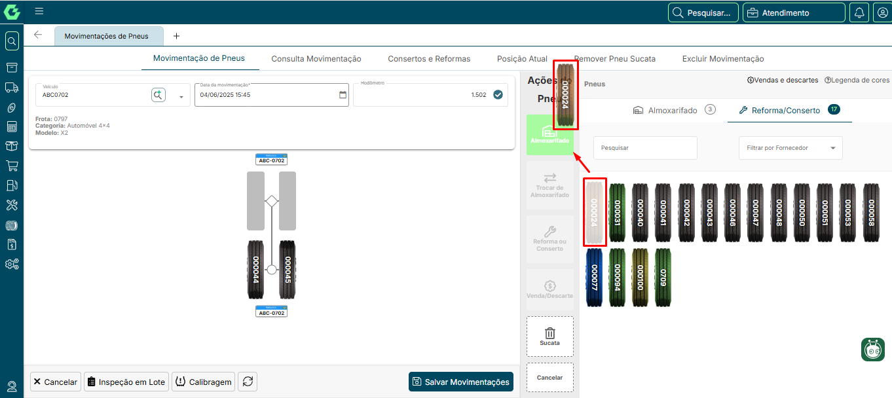The width and height of the screenshot is (892, 398).
Task: Click the green app logo
Action: 12,12
